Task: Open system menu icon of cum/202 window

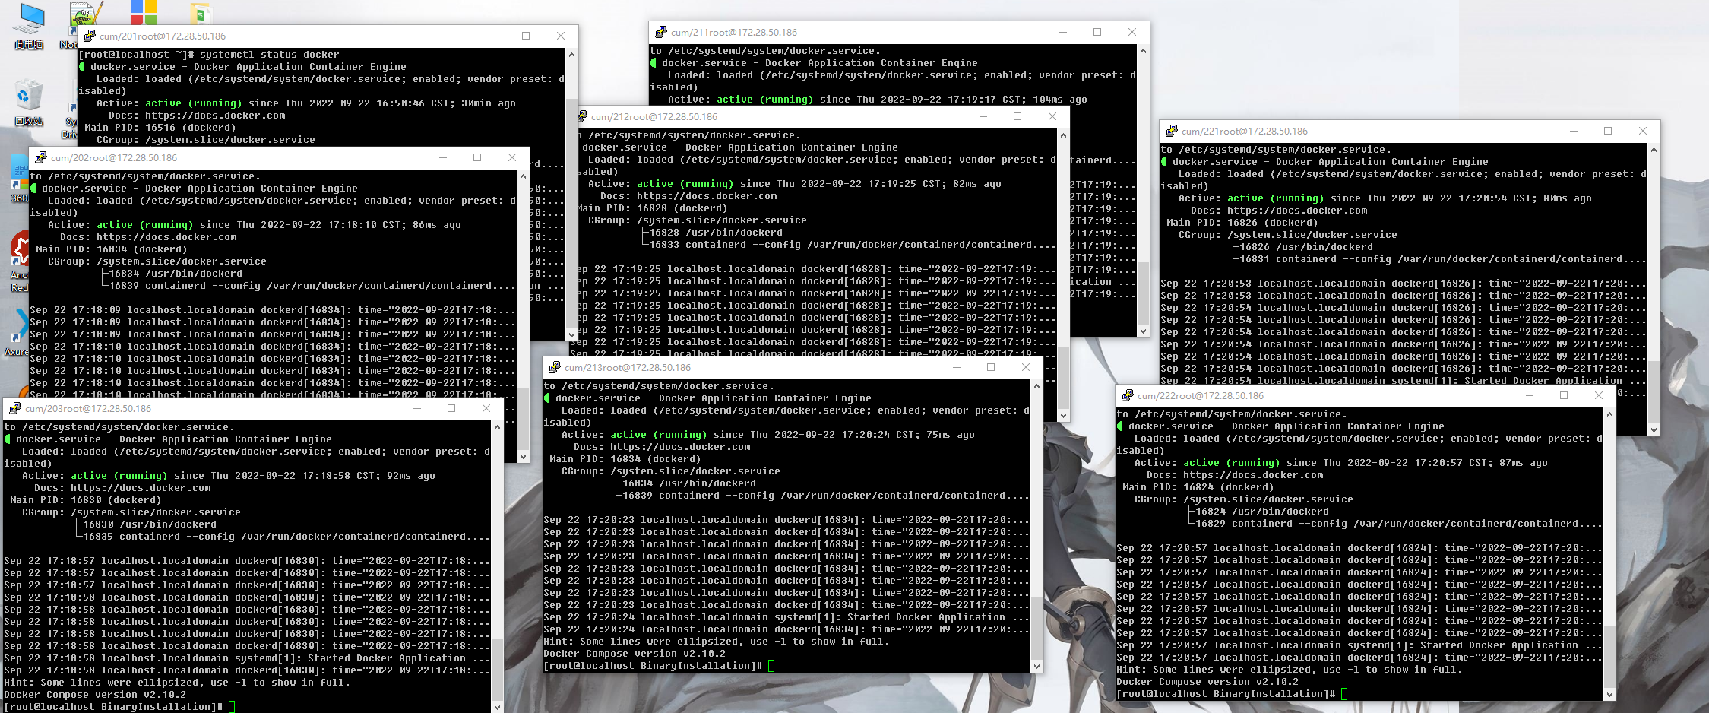Action: 41,157
